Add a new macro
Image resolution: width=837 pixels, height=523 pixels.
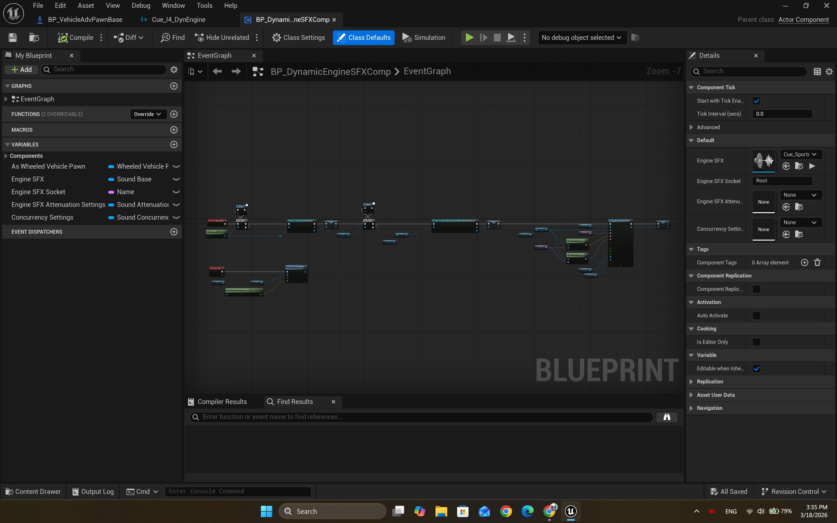point(174,129)
